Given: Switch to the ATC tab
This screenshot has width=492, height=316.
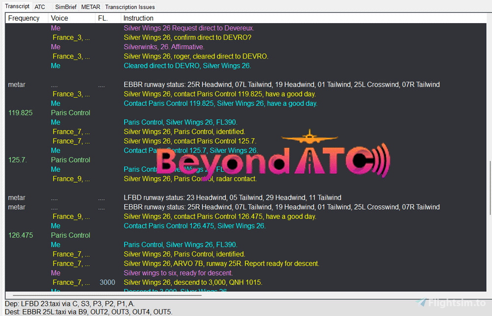Looking at the screenshot, I should click(x=40, y=7).
